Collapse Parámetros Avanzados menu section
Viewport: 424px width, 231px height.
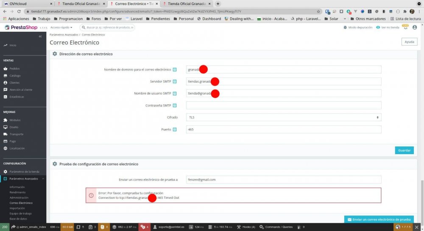[x=43, y=179]
